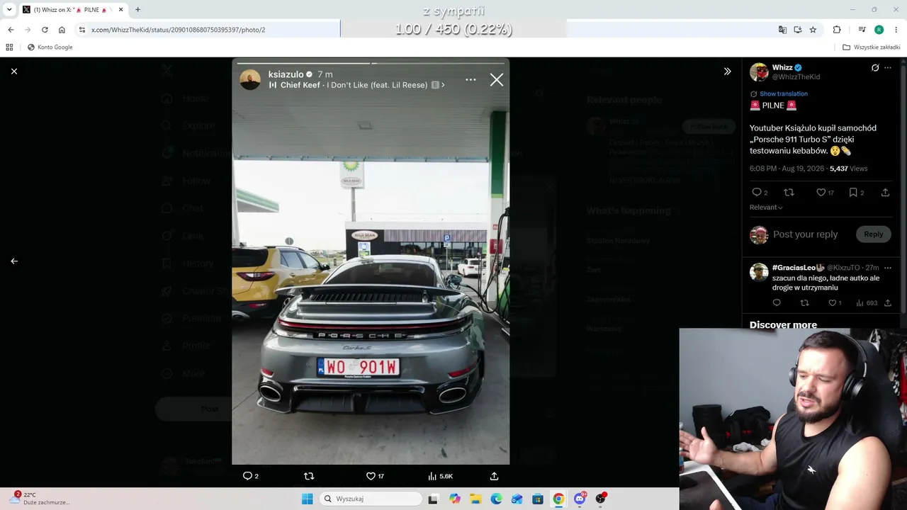This screenshot has width=907, height=510.
Task: Open the weather widget showing 22°C
Action: tap(40, 499)
